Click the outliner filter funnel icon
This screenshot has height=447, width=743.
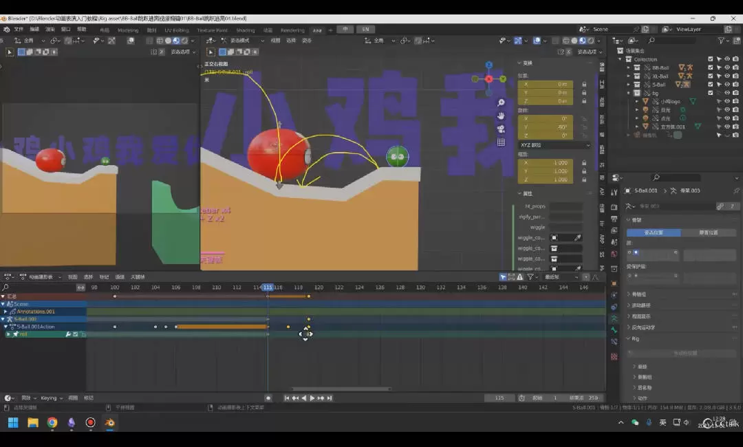721,41
